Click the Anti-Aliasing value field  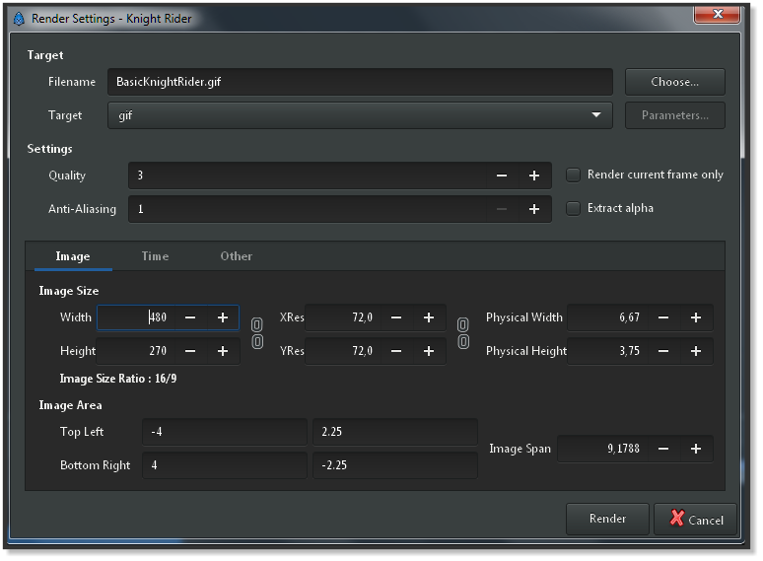pos(308,209)
